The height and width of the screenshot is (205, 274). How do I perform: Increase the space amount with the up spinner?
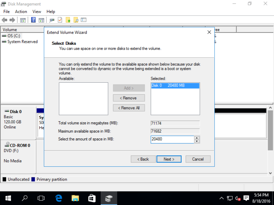(x=197, y=138)
